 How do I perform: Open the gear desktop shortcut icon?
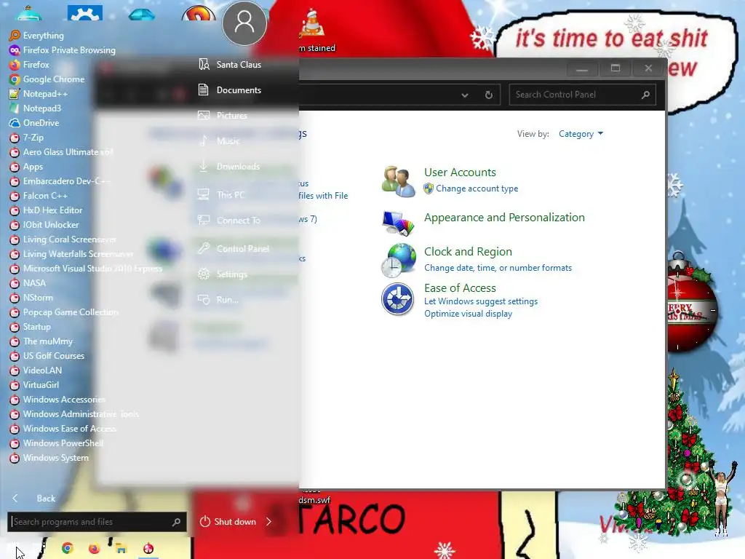84,12
